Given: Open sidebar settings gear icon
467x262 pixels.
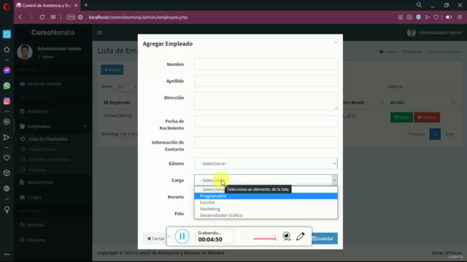Looking at the screenshot, I should point(7,188).
